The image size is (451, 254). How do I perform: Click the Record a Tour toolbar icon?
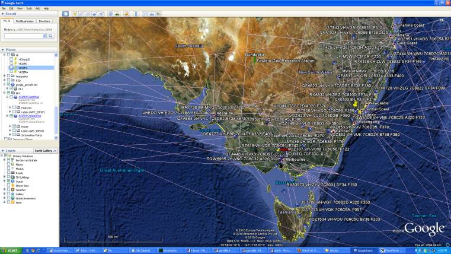pyautogui.click(x=101, y=14)
